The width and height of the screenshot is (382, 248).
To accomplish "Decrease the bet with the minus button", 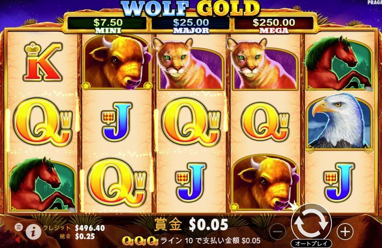I will [278, 231].
